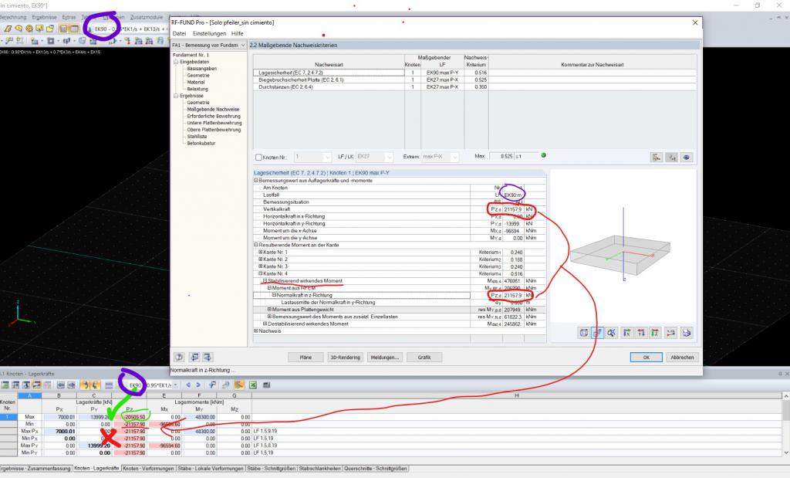Click the Grafik button

click(424, 357)
